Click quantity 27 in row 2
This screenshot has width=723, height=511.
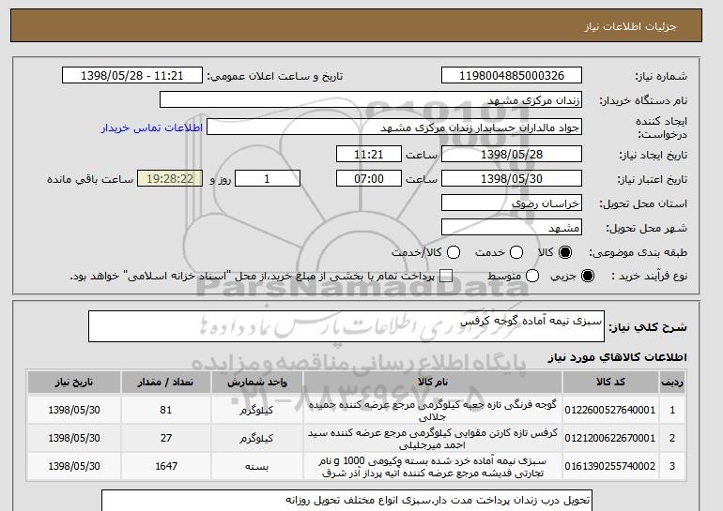tap(166, 438)
